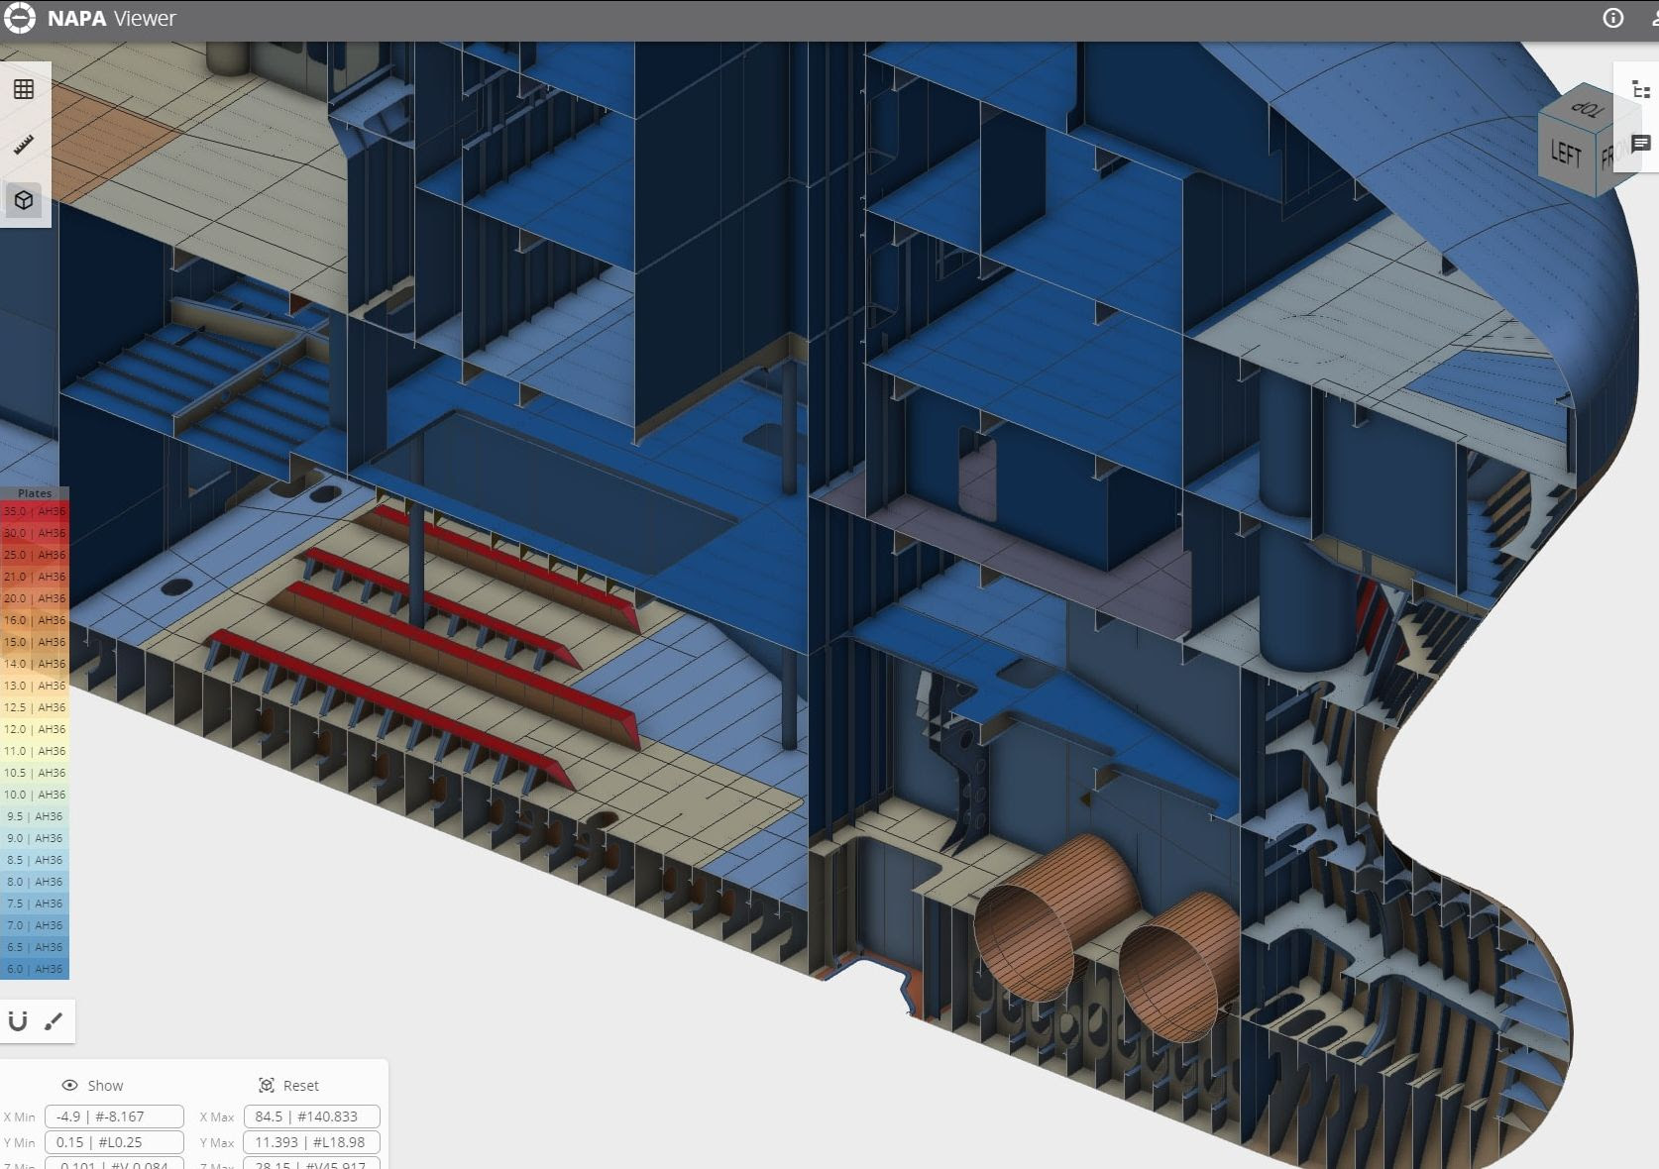Select the 12.5 | AH36 legend swatch
Viewport: 1659px width, 1169px height.
pyautogui.click(x=35, y=707)
